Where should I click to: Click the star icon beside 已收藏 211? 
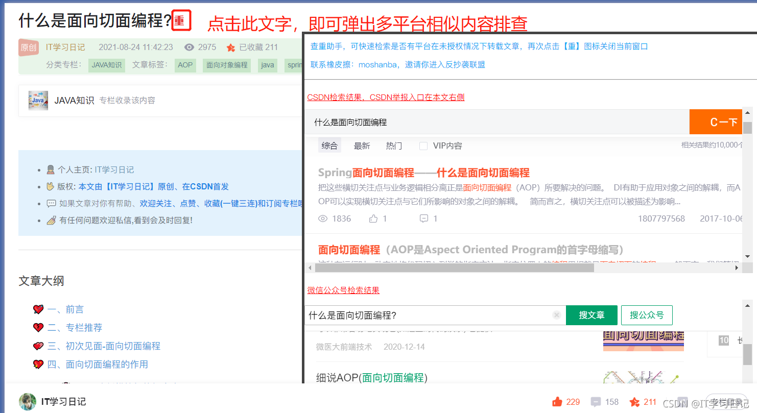[x=231, y=47]
